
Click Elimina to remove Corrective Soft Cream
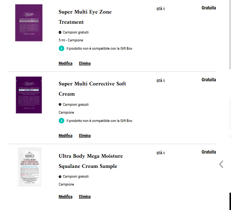pyautogui.click(x=85, y=135)
